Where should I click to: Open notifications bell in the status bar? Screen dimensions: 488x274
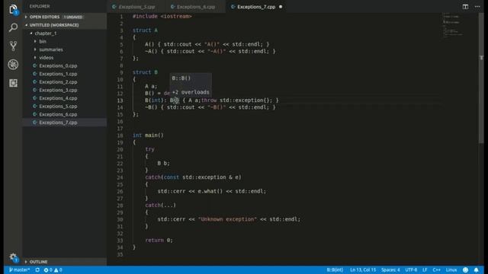476,270
